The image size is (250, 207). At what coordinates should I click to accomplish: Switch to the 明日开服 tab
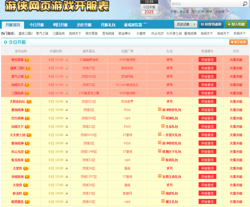coord(61,25)
